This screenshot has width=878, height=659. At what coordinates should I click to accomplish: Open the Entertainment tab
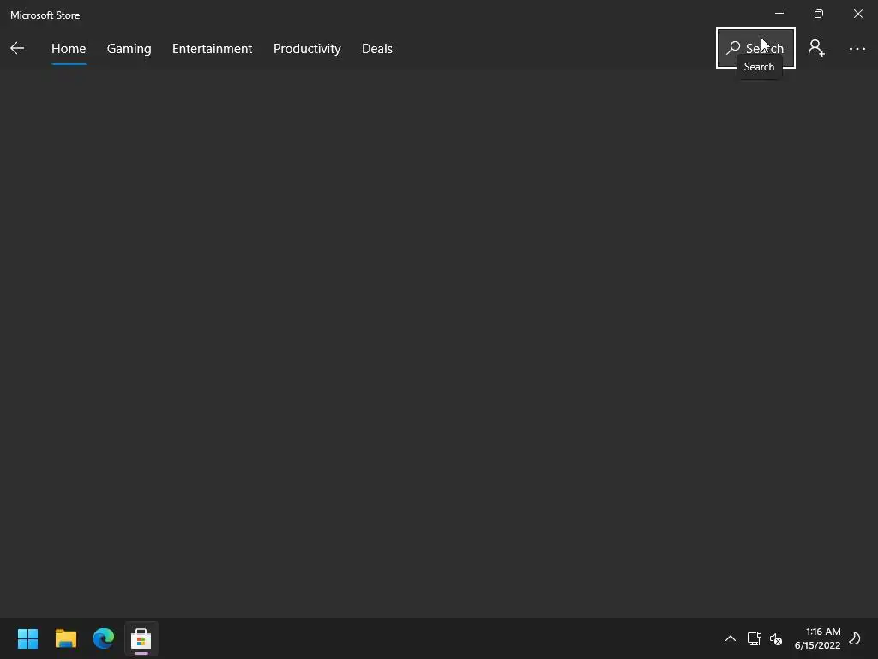click(x=213, y=49)
